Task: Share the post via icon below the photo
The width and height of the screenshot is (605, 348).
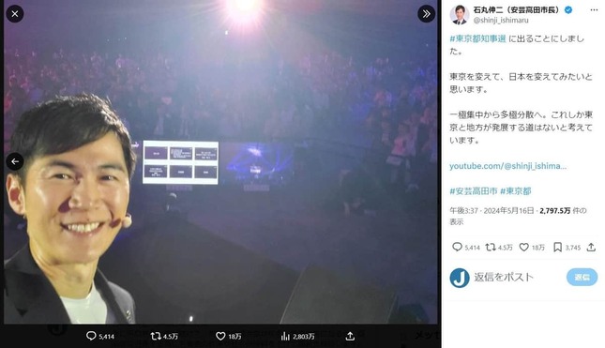Action: pos(350,336)
